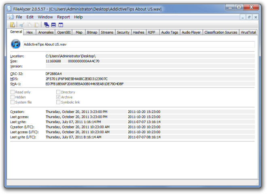The width and height of the screenshot is (267, 194).
Task: Switch to the VirusTotal tab
Action: point(248,32)
